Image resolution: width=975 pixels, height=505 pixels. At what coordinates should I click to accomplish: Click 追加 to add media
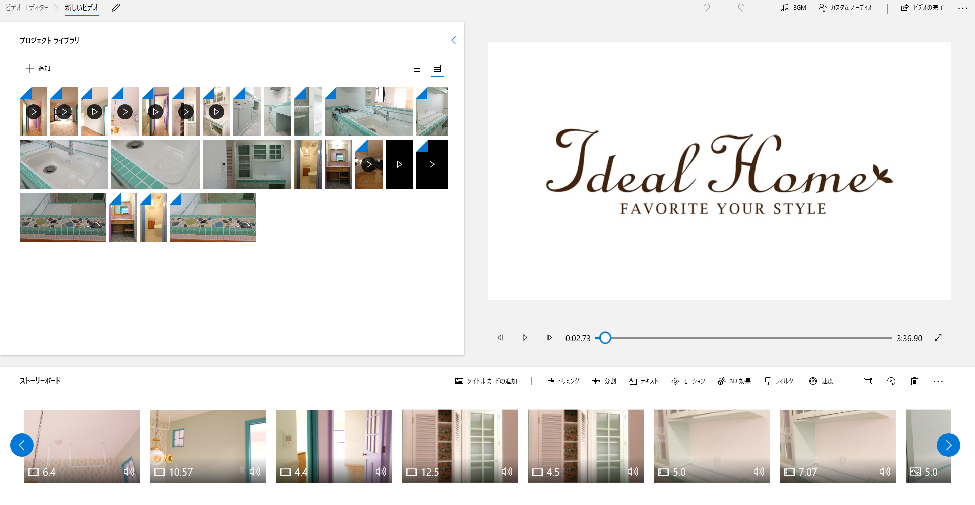pyautogui.click(x=38, y=69)
